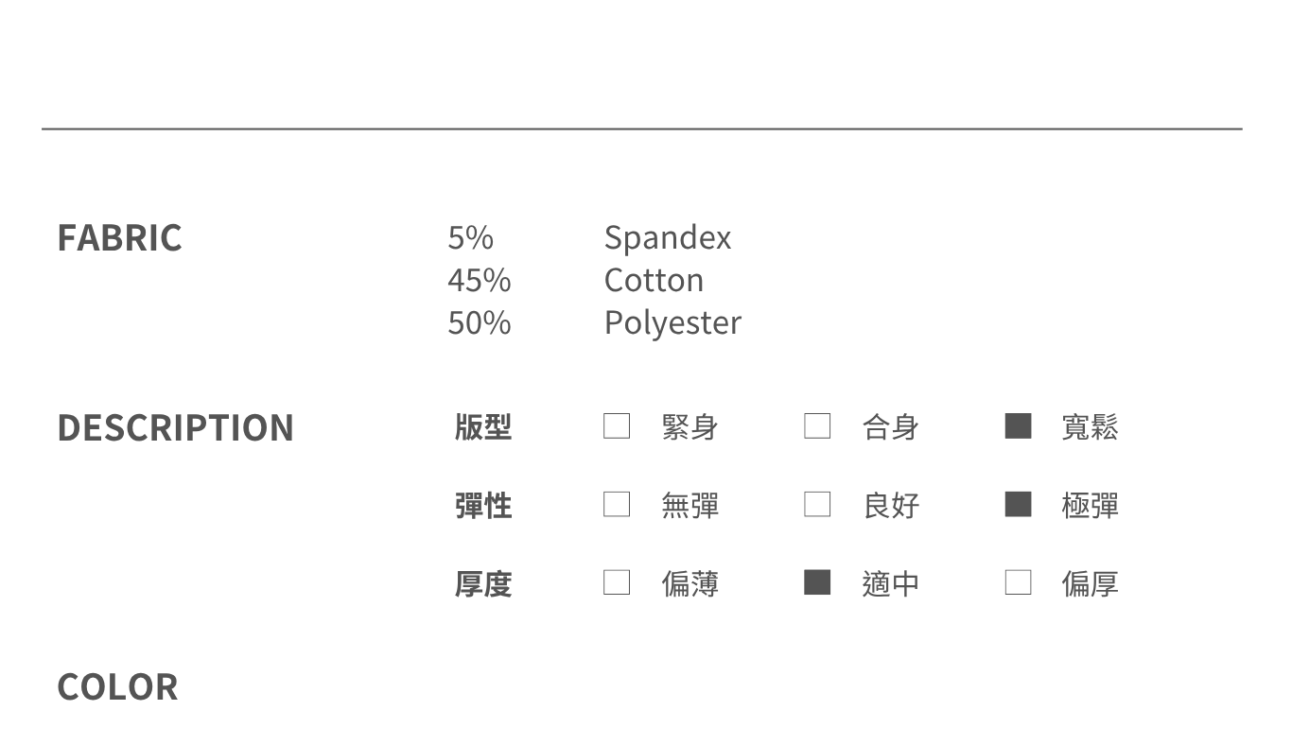Click the 45% percentage value

pyautogui.click(x=480, y=280)
